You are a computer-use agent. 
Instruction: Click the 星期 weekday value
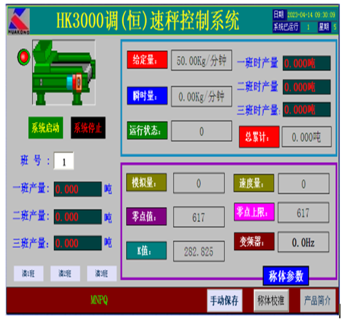[x=335, y=27]
